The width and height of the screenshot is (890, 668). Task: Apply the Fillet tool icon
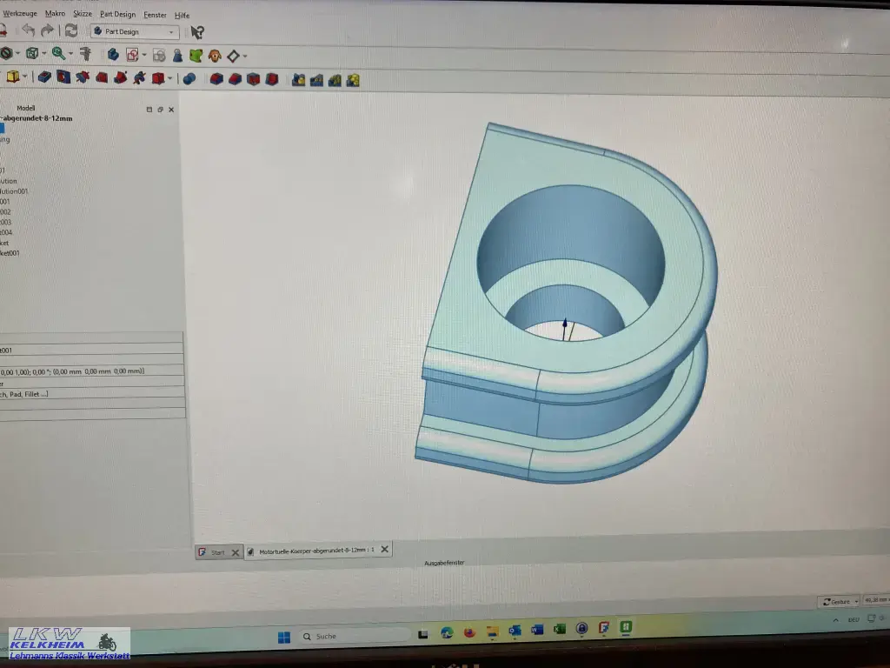[x=216, y=79]
